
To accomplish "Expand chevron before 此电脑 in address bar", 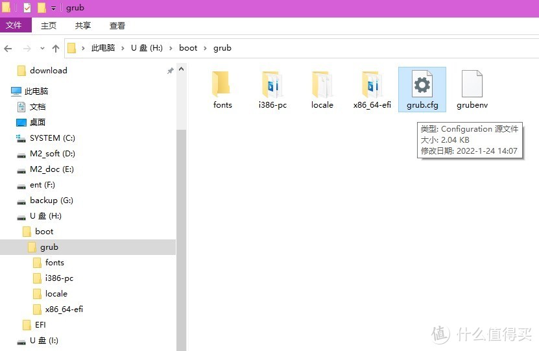I will [83, 48].
